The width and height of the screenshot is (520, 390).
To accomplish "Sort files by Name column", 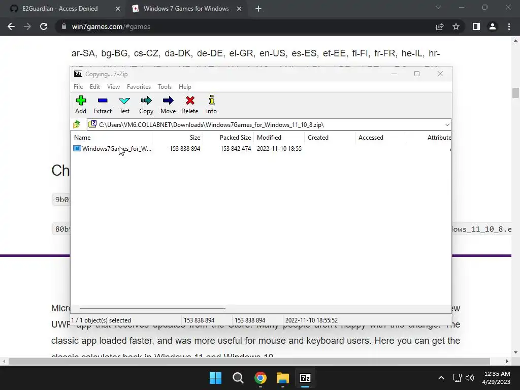I will [x=112, y=137].
